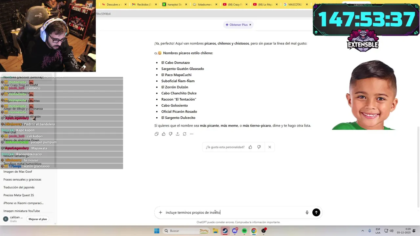
Task: Click the Obtener Plus button
Action: coord(236,25)
